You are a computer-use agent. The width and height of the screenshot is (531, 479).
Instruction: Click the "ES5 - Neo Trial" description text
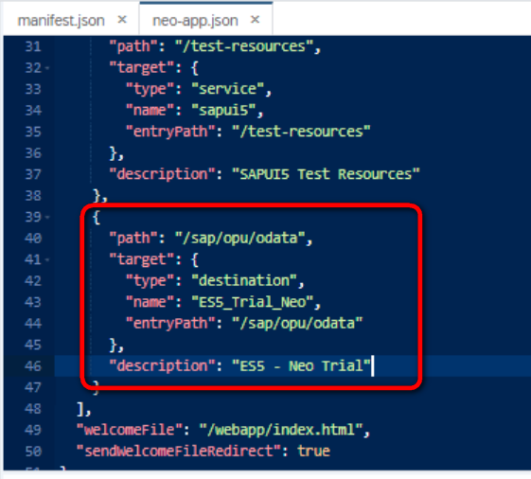coord(301,366)
